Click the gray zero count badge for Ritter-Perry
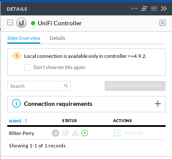 coord(56,133)
